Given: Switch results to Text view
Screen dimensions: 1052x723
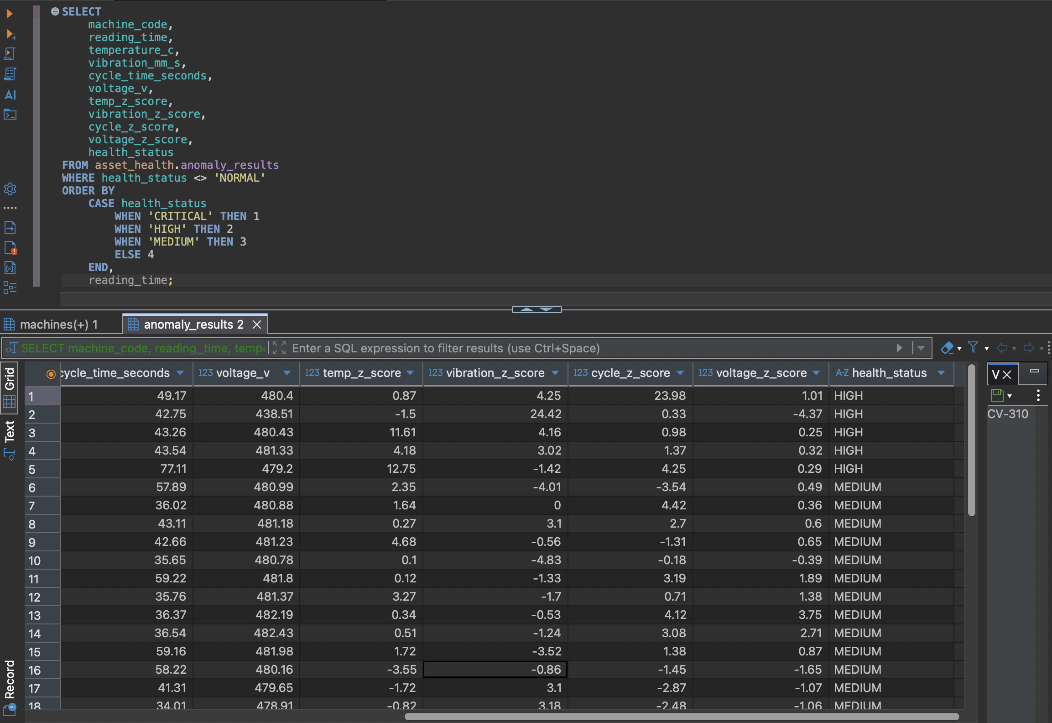Looking at the screenshot, I should tap(9, 431).
